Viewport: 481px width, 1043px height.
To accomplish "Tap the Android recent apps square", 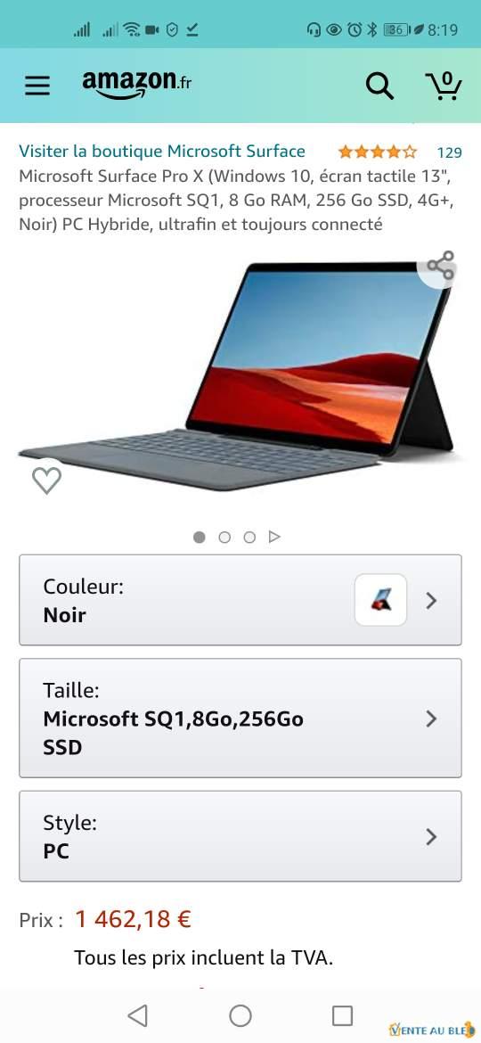I will 342,1015.
